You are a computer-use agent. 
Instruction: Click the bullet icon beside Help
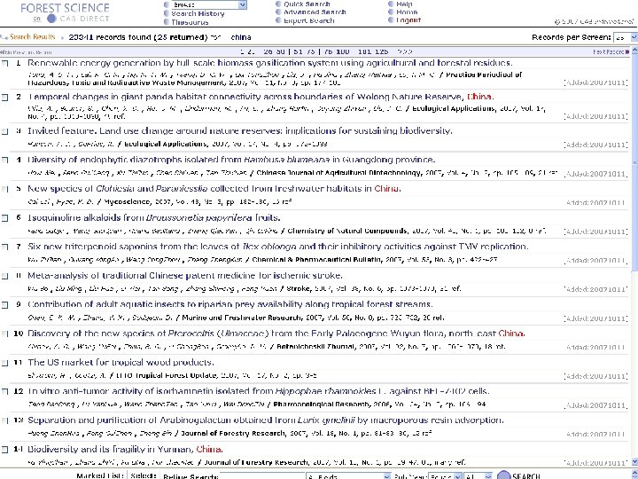(391, 4)
